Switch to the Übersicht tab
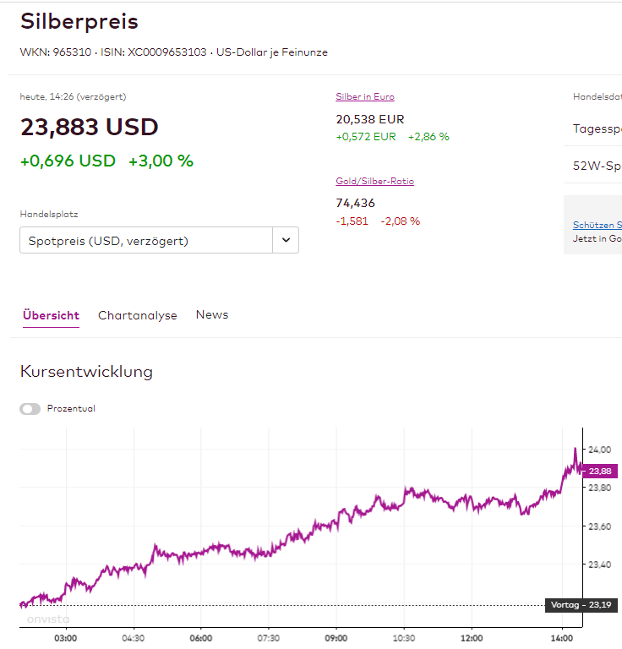Image resolution: width=622 pixels, height=649 pixels. [x=51, y=315]
